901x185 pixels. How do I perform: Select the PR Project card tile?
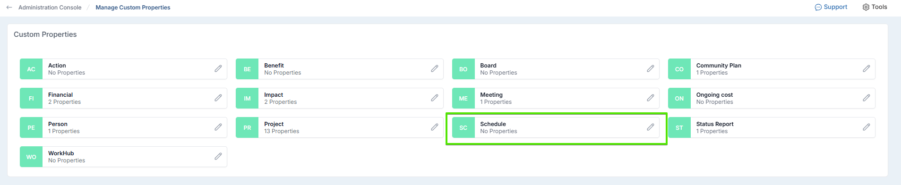click(339, 127)
